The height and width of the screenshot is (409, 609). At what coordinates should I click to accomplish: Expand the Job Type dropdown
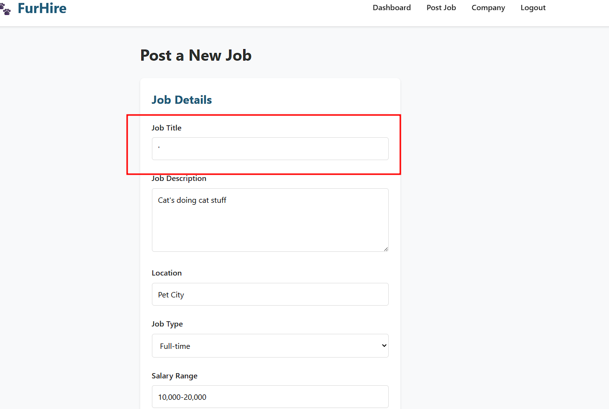[270, 346]
